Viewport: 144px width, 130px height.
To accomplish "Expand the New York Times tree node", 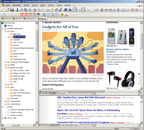I will pyautogui.click(x=9, y=37).
